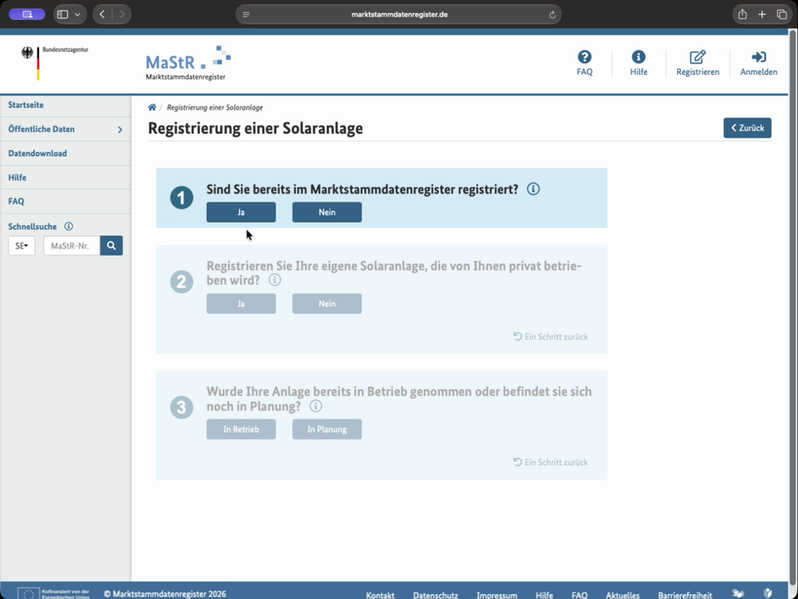Image resolution: width=798 pixels, height=599 pixels.
Task: Open Hilfe link in footer
Action: pos(544,595)
